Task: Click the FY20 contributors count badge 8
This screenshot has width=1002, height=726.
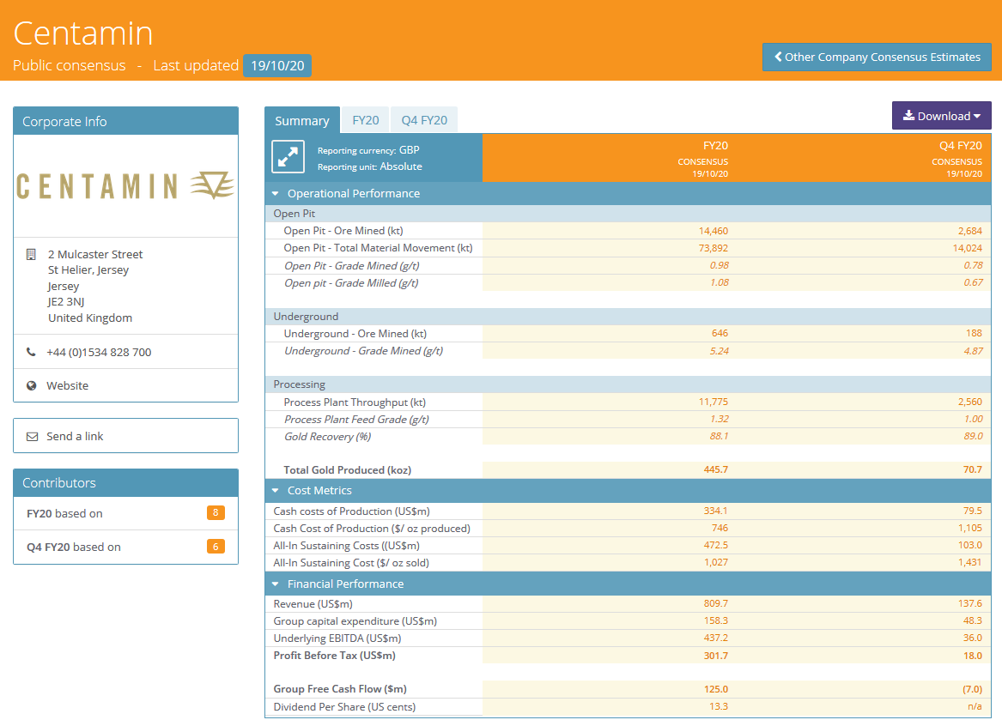Action: point(216,512)
